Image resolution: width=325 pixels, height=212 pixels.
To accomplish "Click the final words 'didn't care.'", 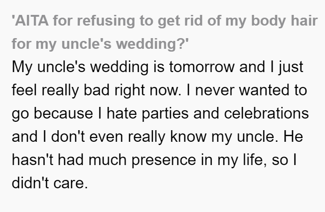I will coord(50,183).
